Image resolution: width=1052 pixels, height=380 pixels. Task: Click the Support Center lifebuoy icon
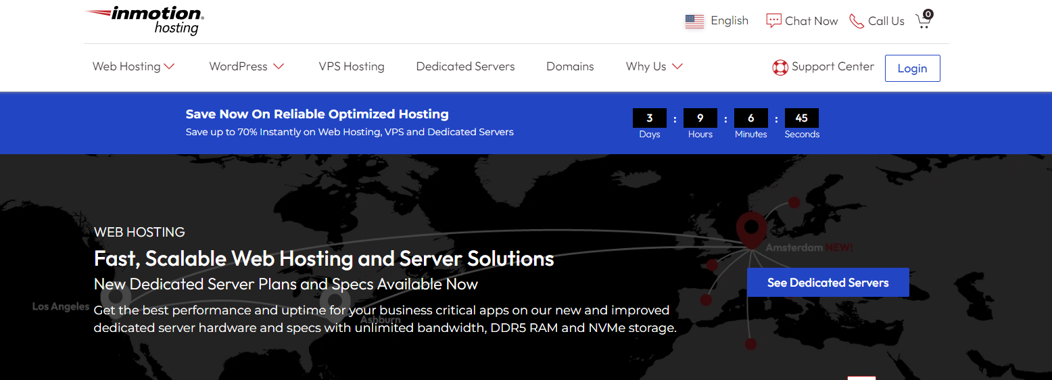[x=780, y=68]
